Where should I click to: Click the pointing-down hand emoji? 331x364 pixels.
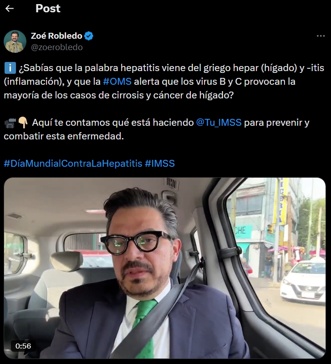point(23,123)
